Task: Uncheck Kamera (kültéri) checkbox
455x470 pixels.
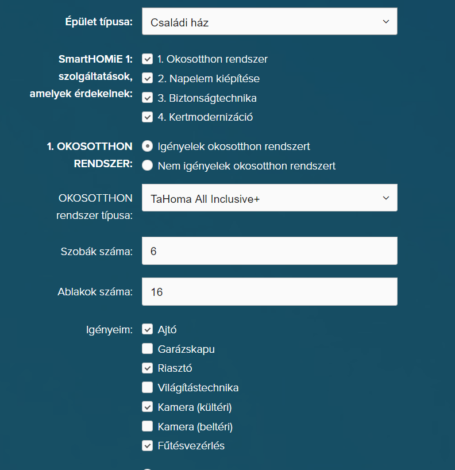Action: point(148,407)
